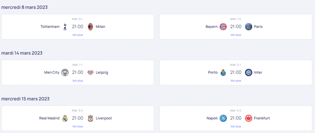Select the FC Porto crest
The image size is (315, 133).
223,72
